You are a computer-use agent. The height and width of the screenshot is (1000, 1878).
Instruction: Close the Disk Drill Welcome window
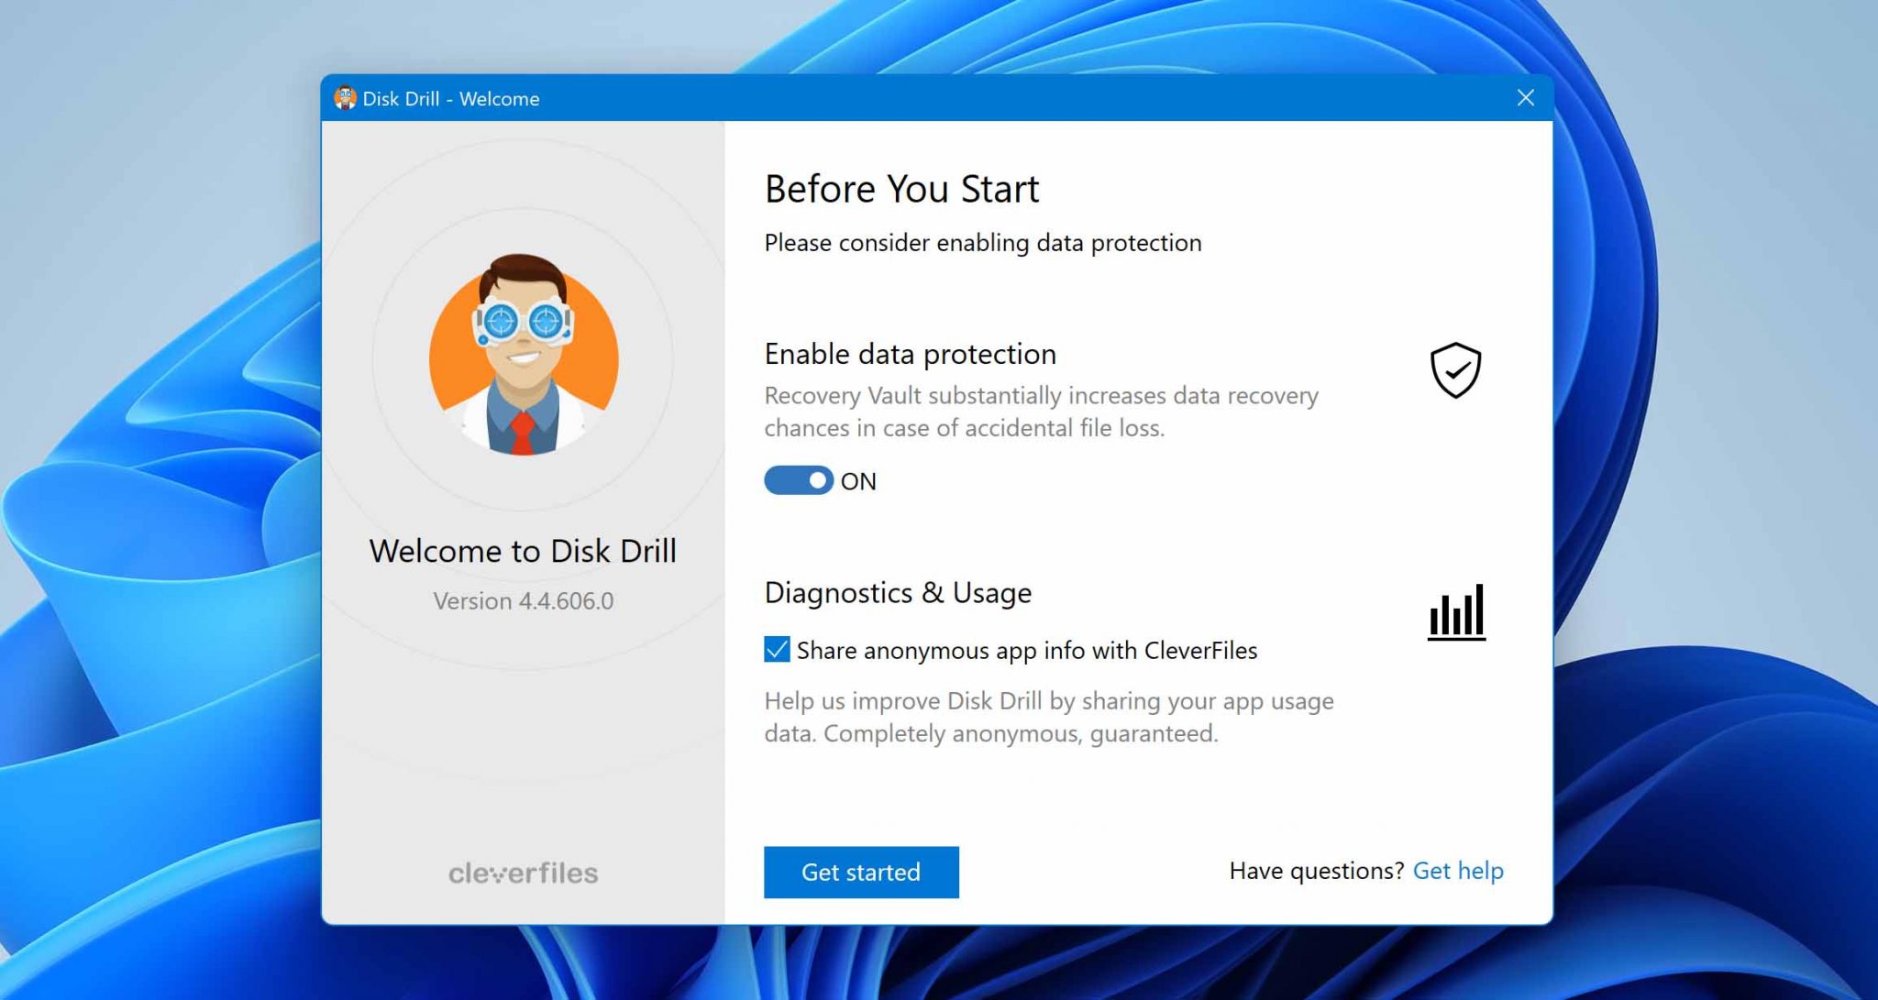pyautogui.click(x=1525, y=98)
